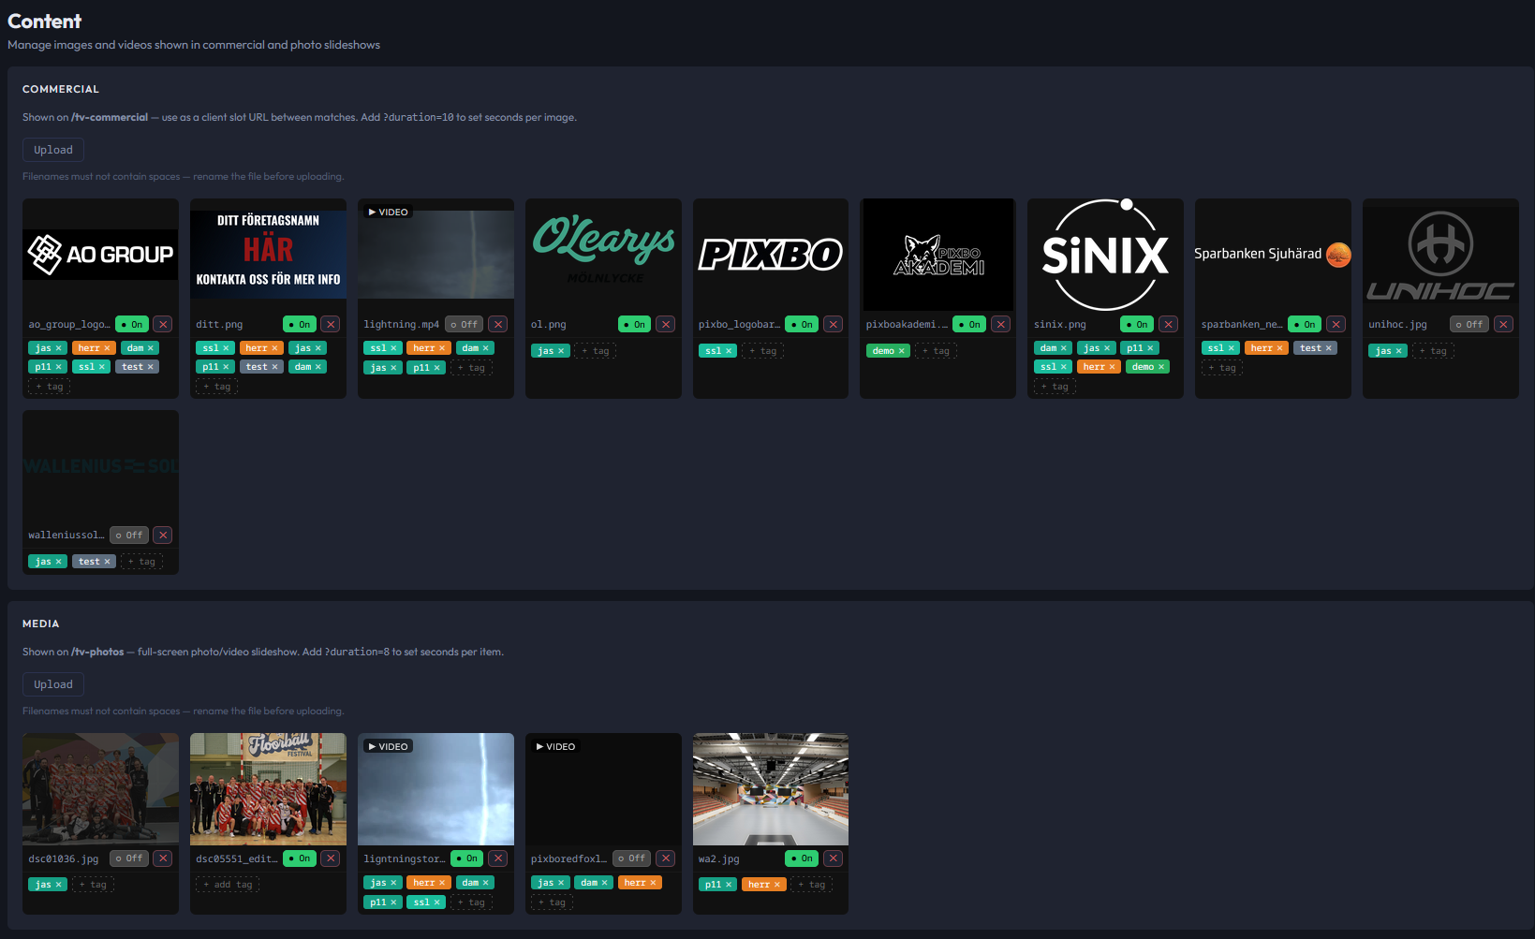Open SiNIX logo thumbnail
Viewport: 1535px width, 939px height.
[1105, 255]
